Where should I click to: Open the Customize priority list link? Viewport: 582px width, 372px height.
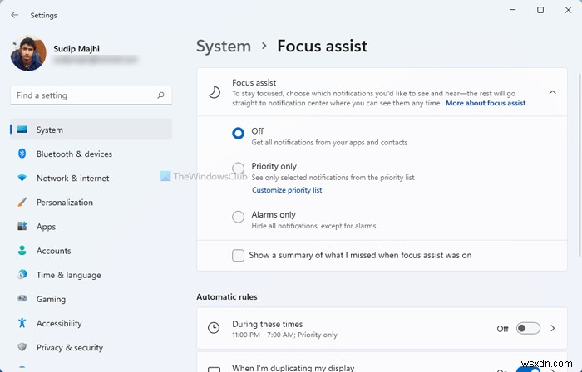click(x=287, y=190)
